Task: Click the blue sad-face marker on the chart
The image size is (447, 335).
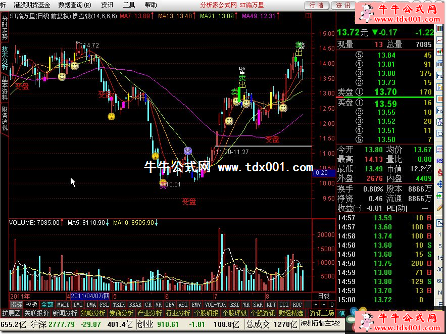Action: [187, 151]
